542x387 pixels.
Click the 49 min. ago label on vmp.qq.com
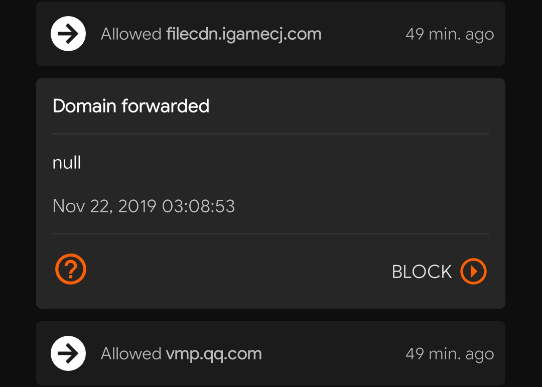click(x=449, y=353)
